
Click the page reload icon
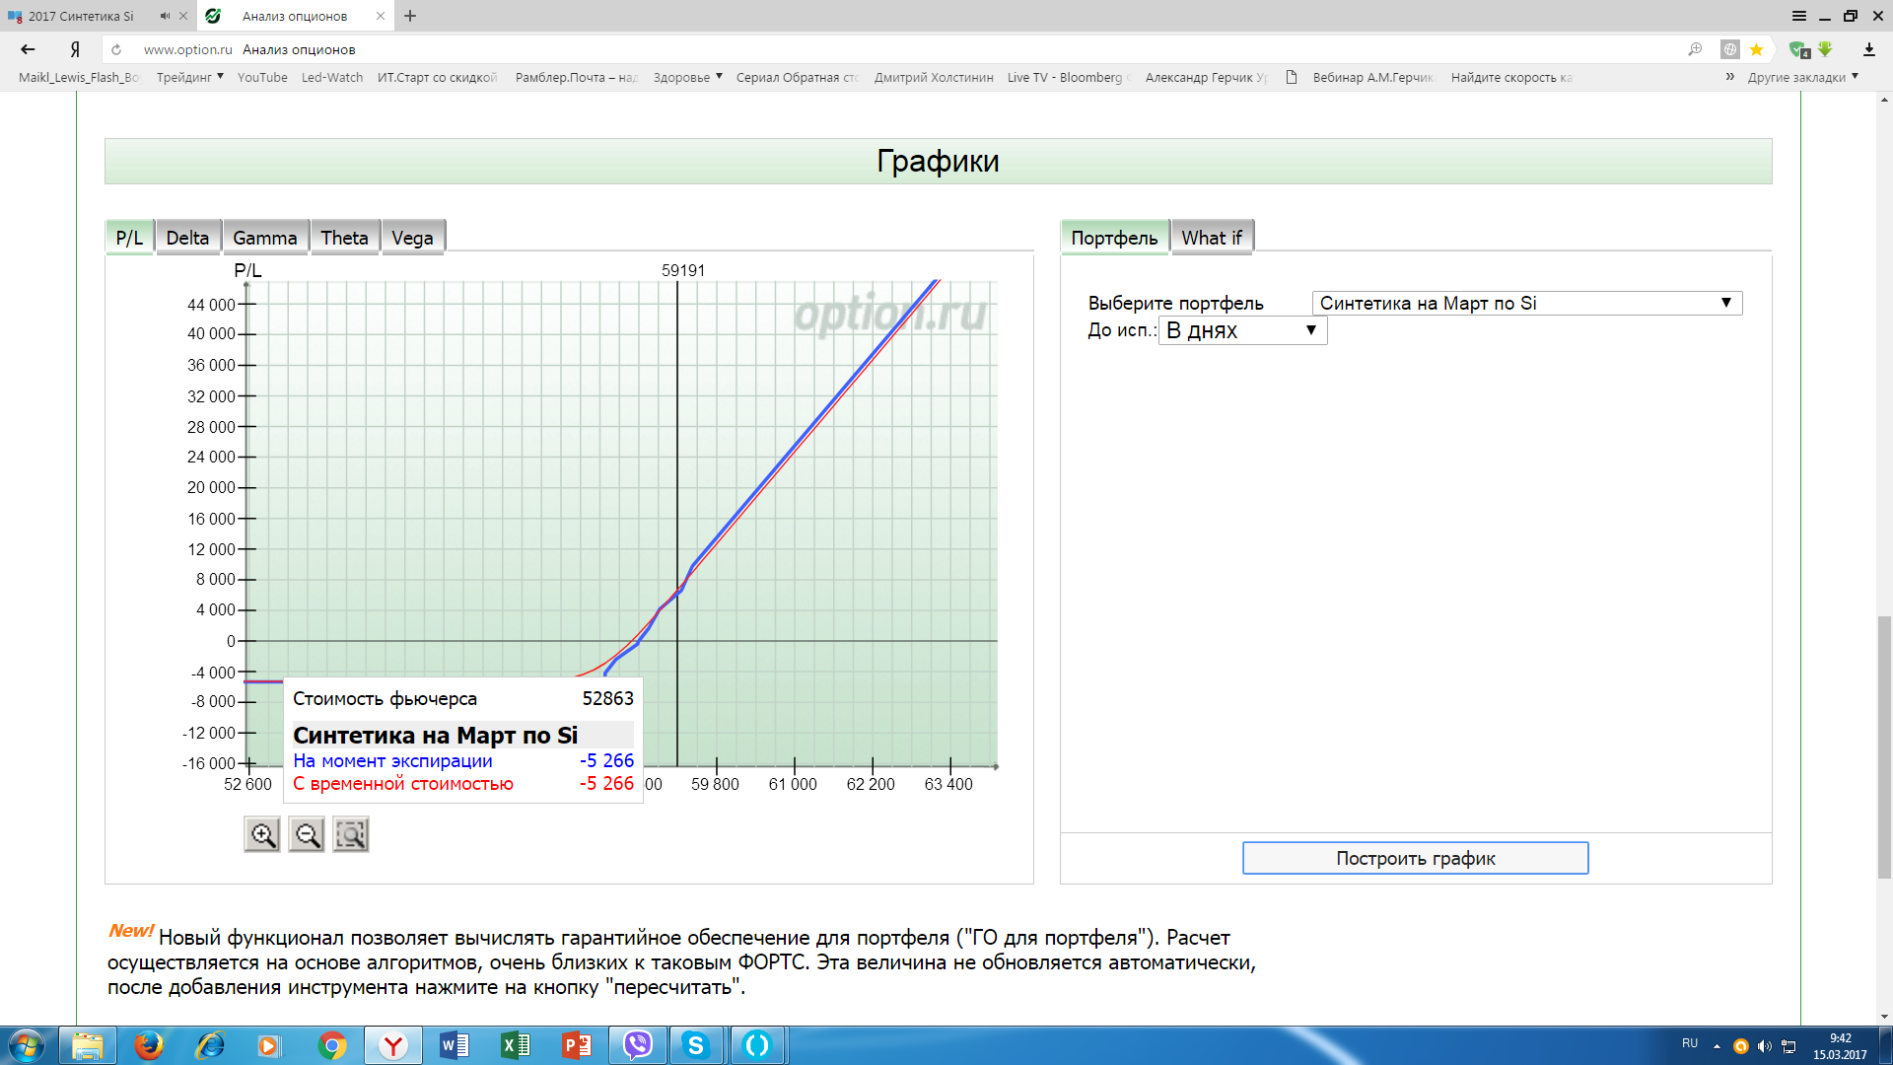point(116,49)
